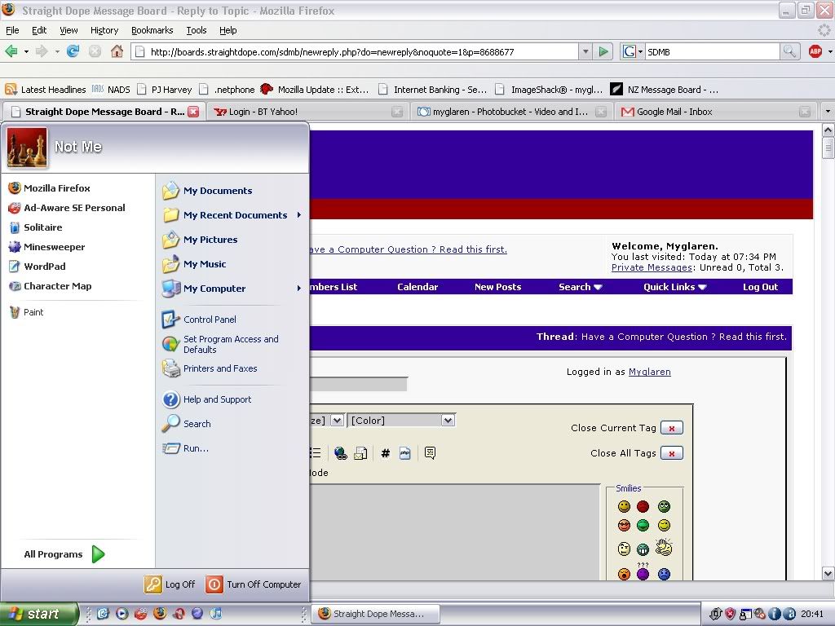
Task: Open Search from Start menu
Action: pyautogui.click(x=186, y=424)
